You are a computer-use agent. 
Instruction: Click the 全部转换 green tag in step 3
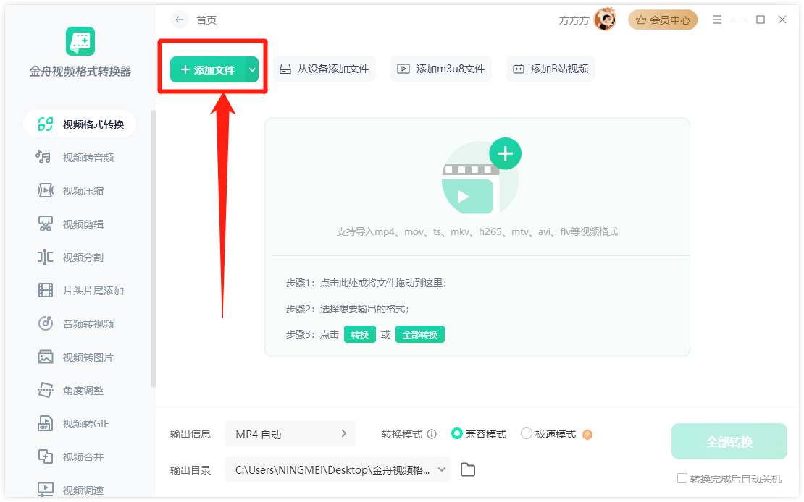click(420, 334)
